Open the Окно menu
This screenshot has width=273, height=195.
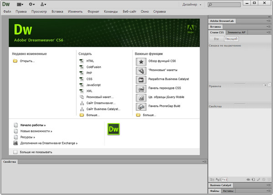pos(145,11)
